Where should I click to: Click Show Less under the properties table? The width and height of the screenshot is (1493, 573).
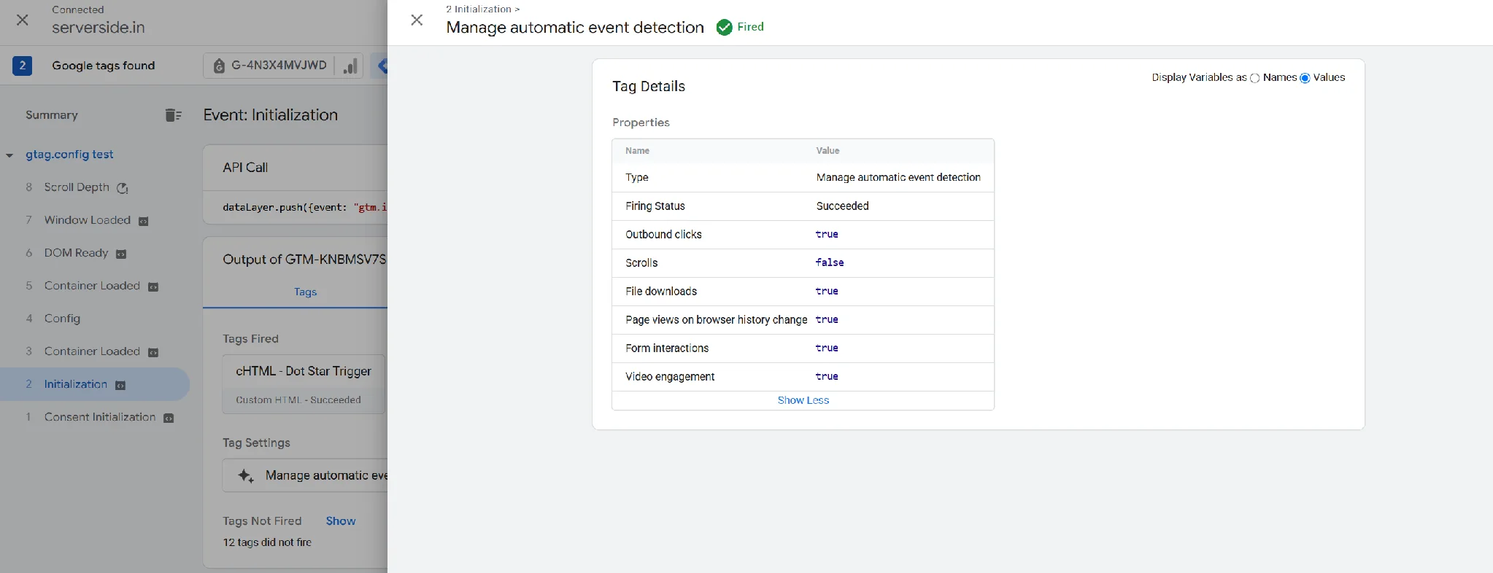(803, 400)
